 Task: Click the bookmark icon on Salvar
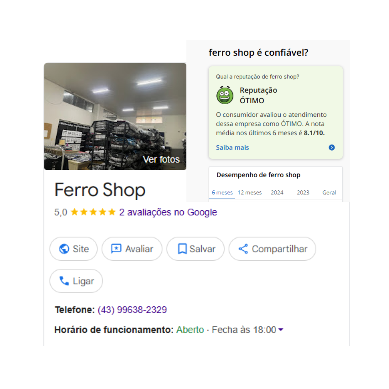click(182, 249)
